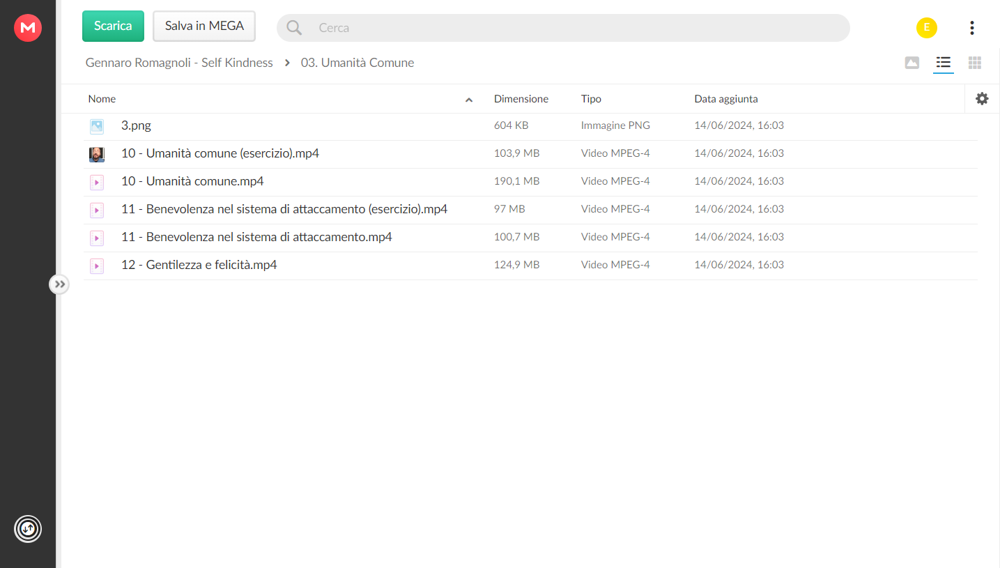Select 11 - Benevolenza nel sistema di attaccamento (esercizio).mp4

(284, 209)
